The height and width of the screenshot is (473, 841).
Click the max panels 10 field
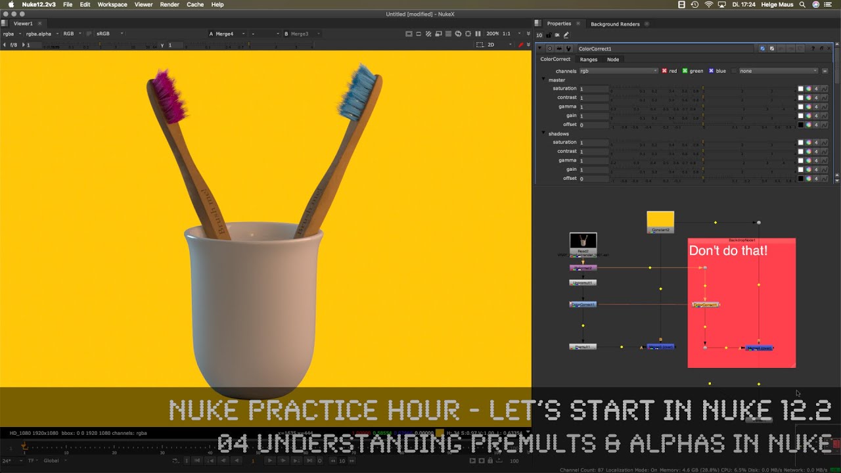(x=539, y=35)
